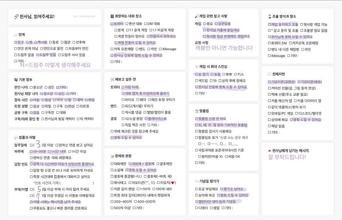Image resolution: width=342 pixels, height=220 pixels.
Task: Toggle the "10~30분" checkbox
Action: (31, 152)
